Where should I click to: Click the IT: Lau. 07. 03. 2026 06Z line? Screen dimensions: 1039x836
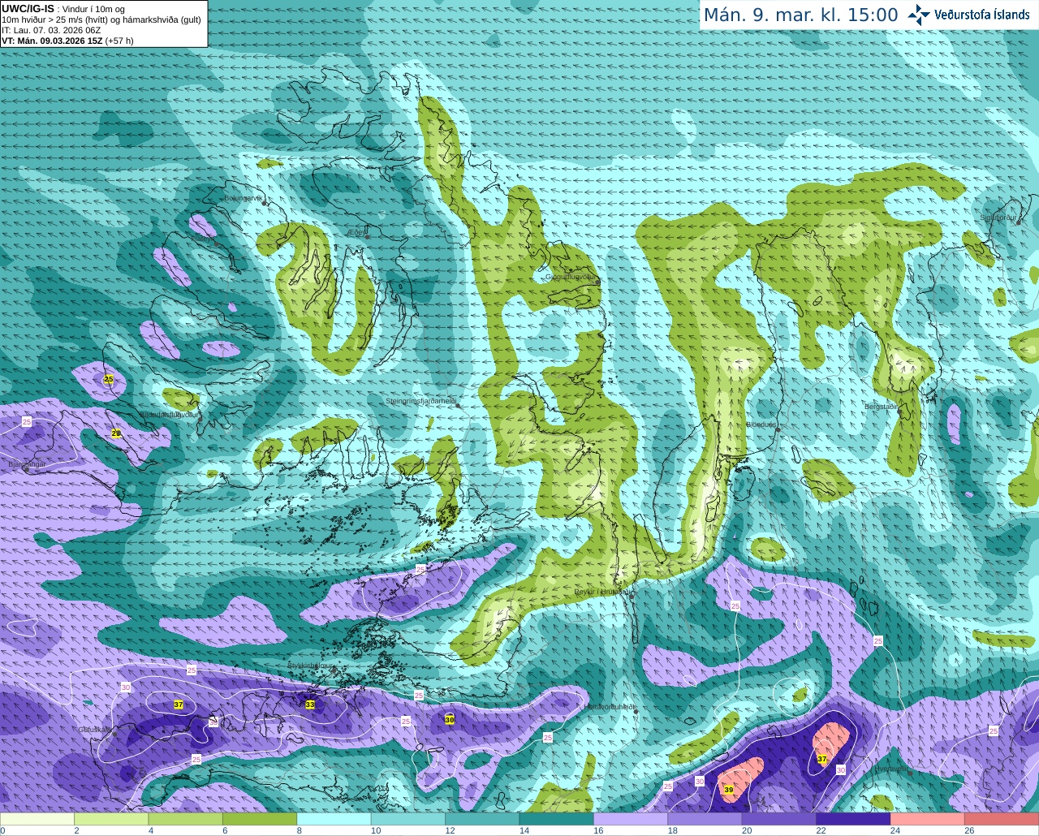coord(51,30)
